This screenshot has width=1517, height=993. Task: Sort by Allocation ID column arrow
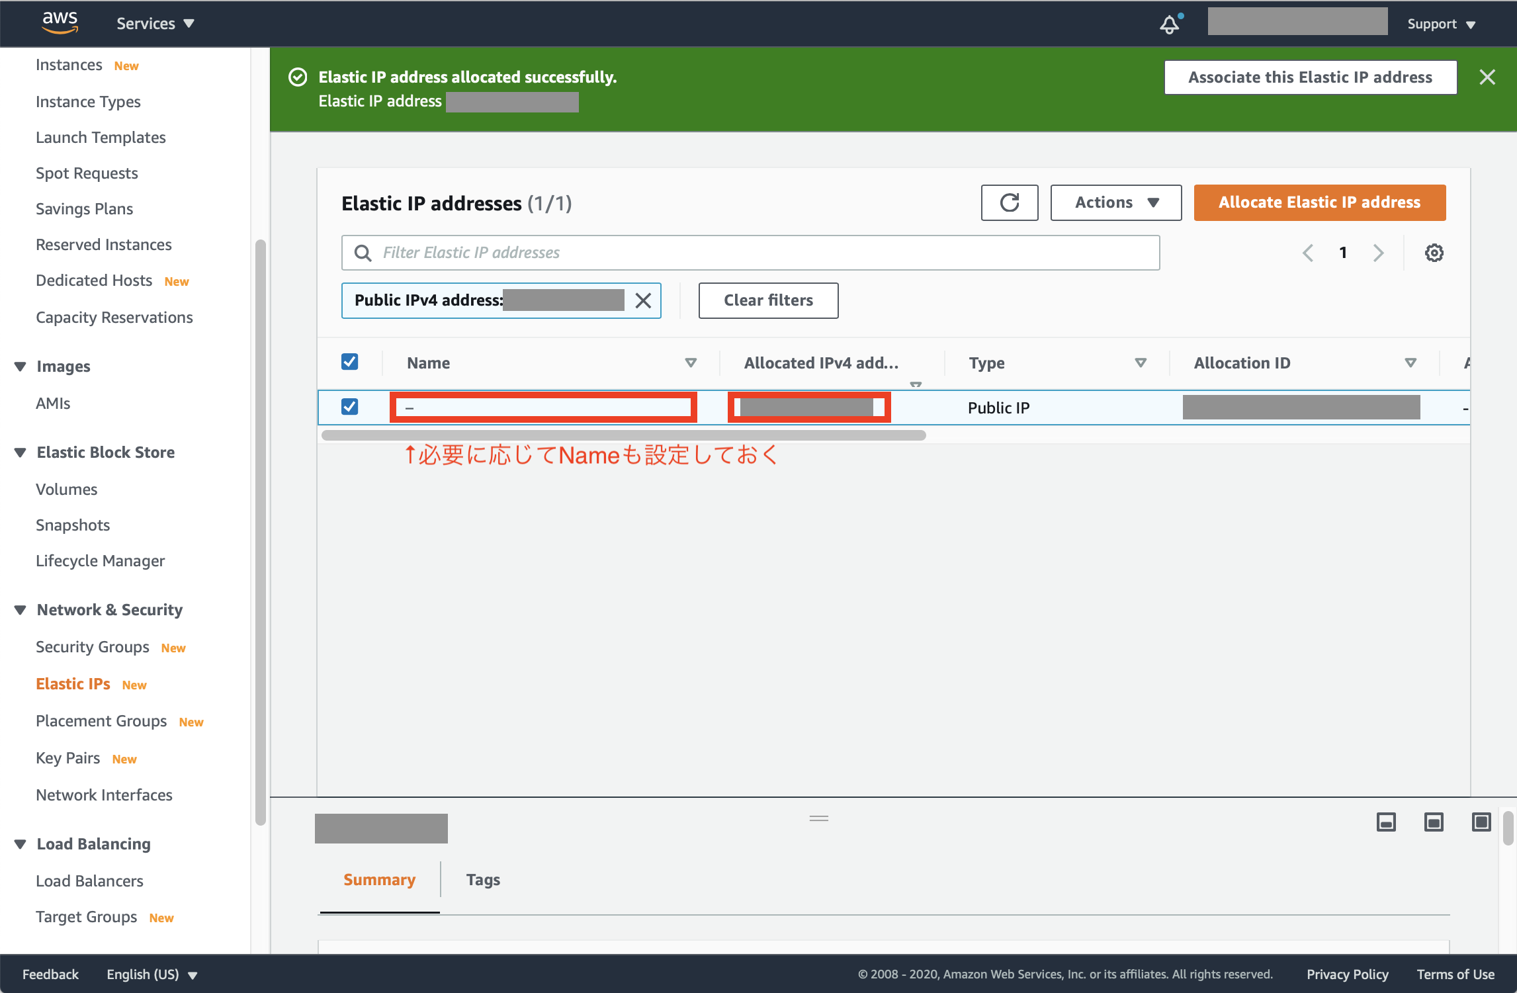(1410, 363)
